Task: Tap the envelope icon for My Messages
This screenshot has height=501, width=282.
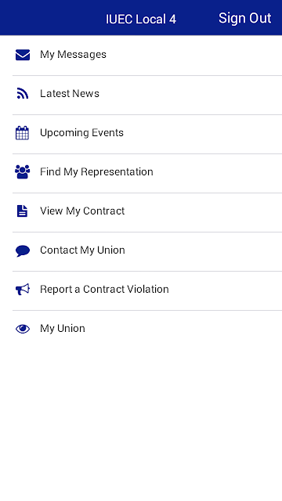Action: tap(23, 55)
